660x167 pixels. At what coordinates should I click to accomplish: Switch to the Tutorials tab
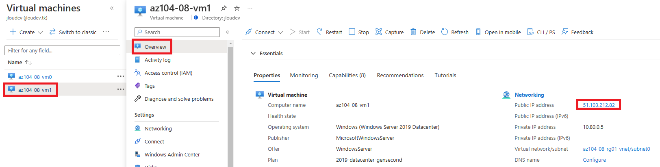click(x=445, y=75)
